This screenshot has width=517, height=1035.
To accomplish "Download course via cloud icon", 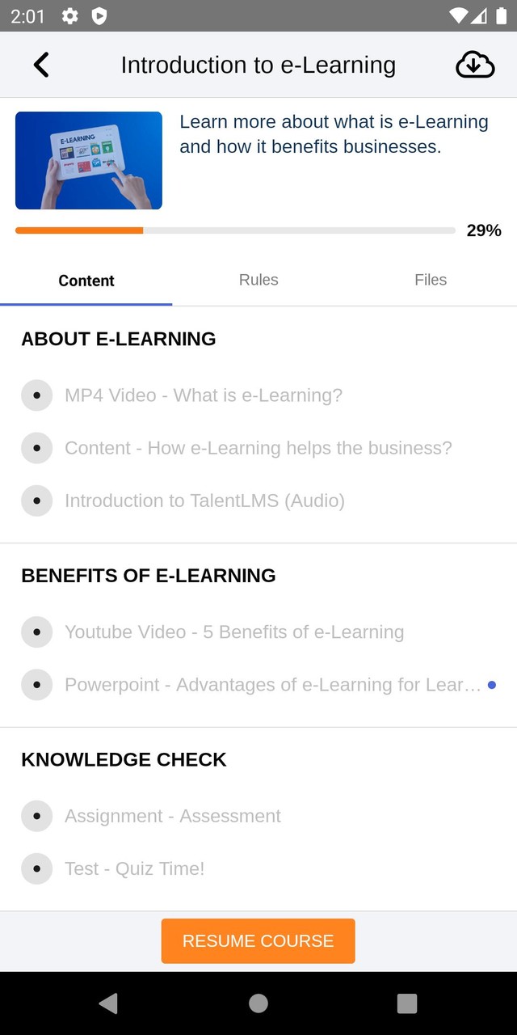I will 475,65.
